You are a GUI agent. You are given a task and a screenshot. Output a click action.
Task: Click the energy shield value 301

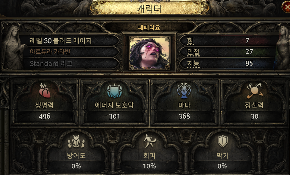click(x=115, y=116)
